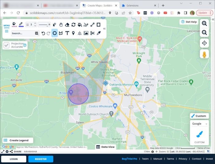Viewport: 215px width, 164px height.
Task: Open the settings gear icon
Action: [7, 152]
